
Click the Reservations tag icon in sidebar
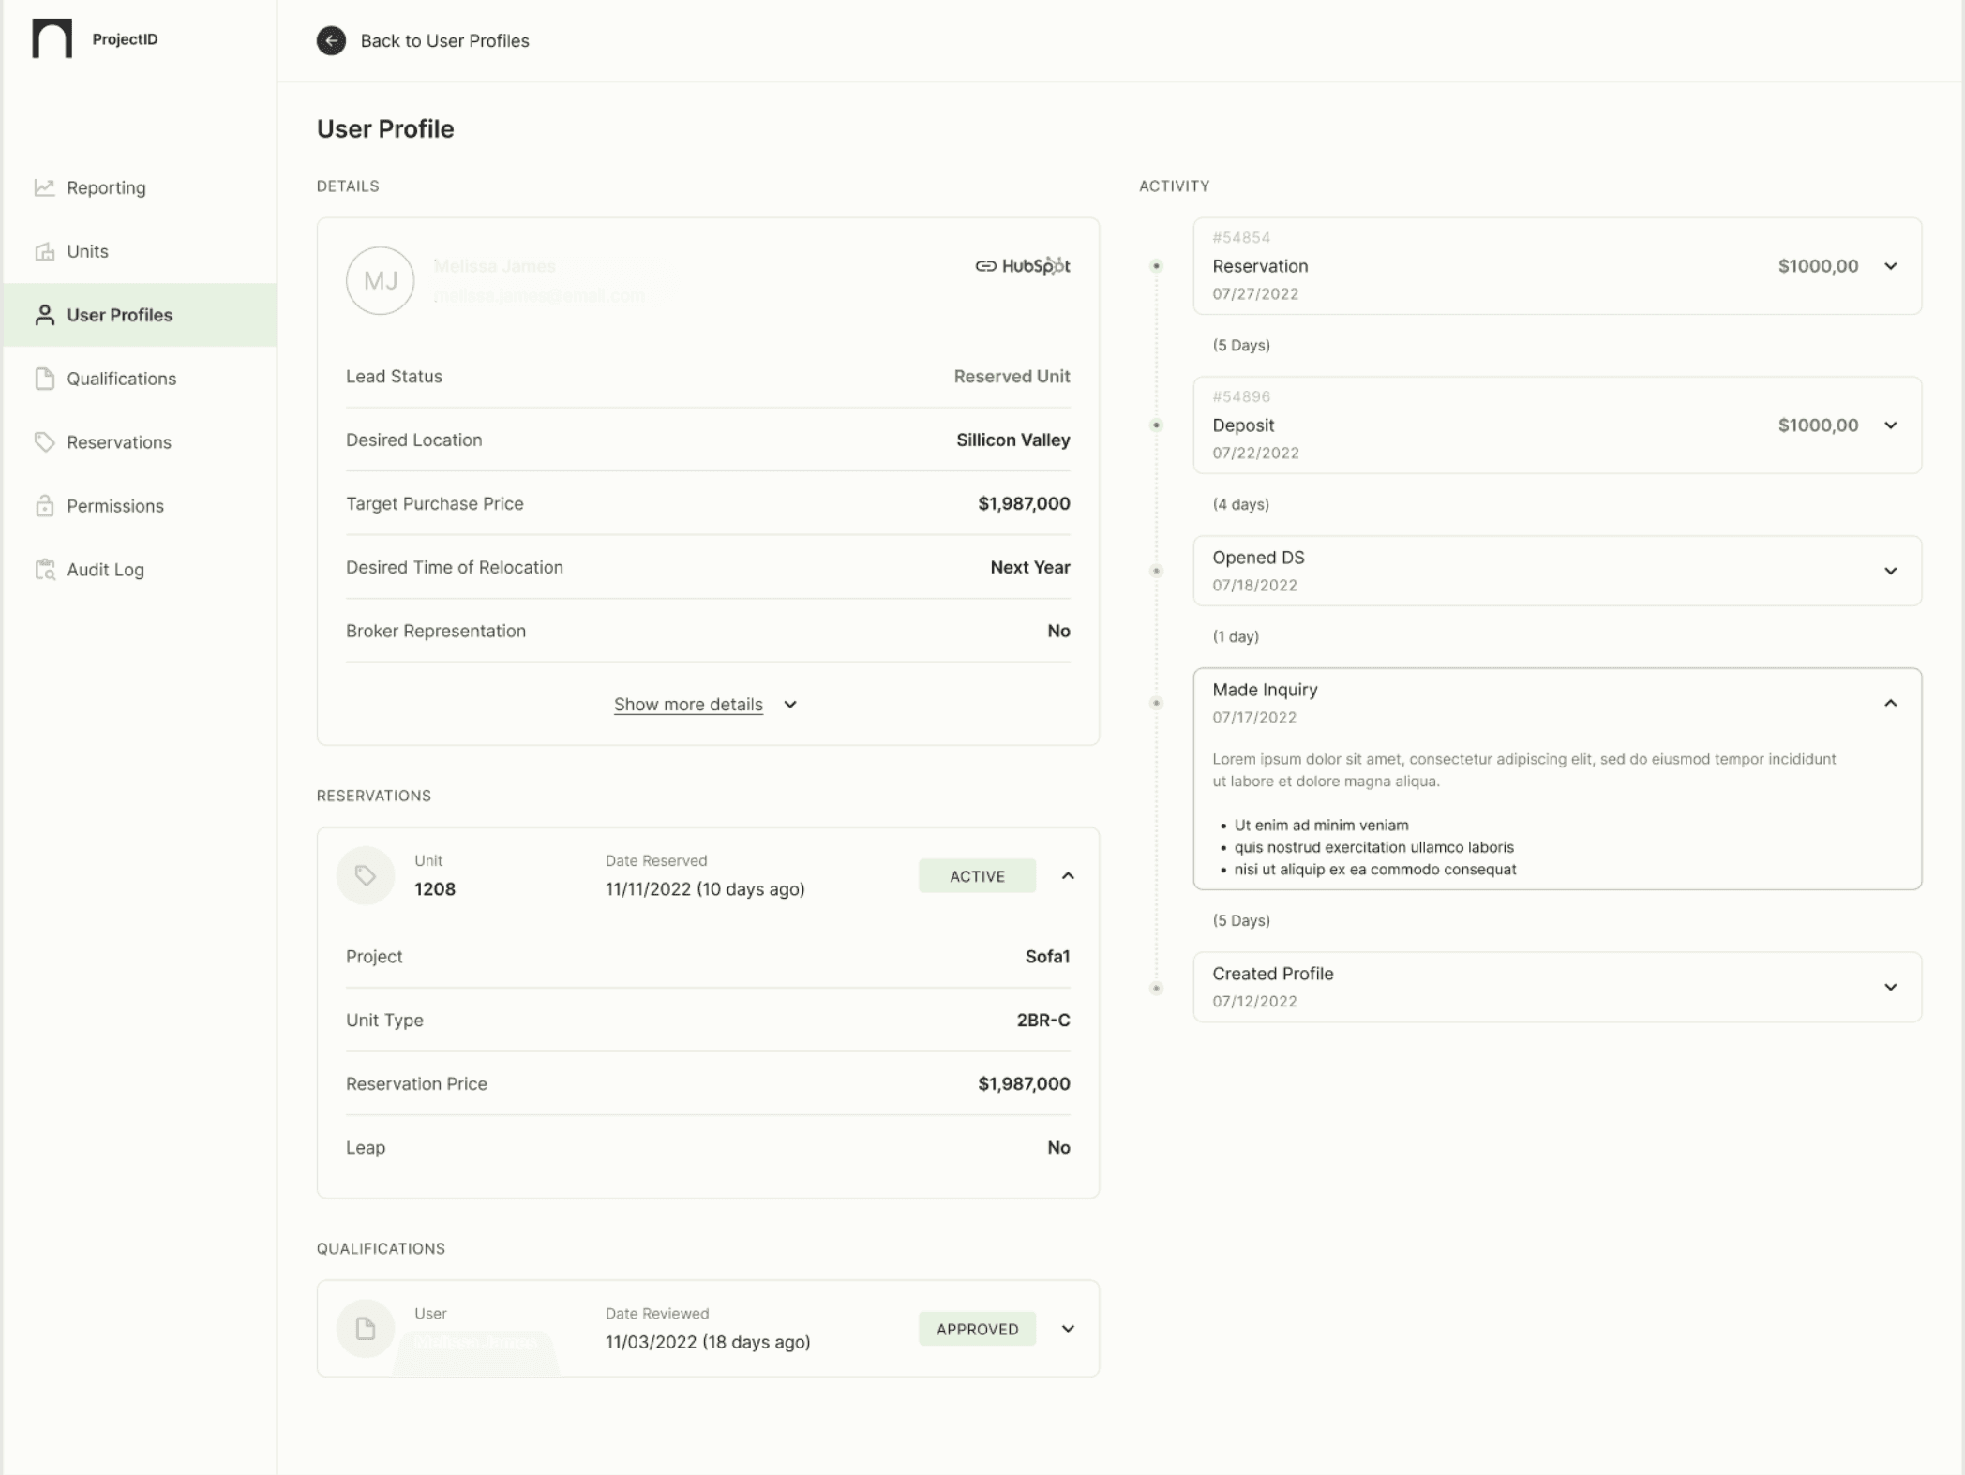[x=44, y=441]
